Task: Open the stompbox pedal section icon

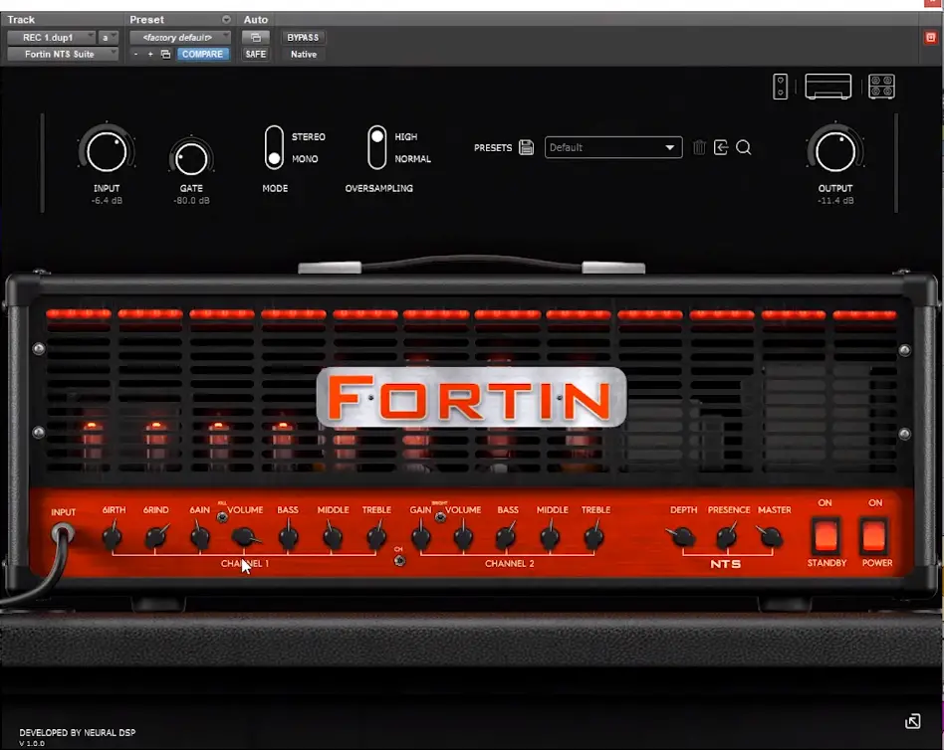Action: pyautogui.click(x=781, y=87)
